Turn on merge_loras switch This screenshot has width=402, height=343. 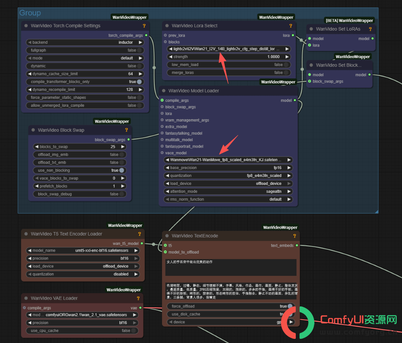pos(229,73)
